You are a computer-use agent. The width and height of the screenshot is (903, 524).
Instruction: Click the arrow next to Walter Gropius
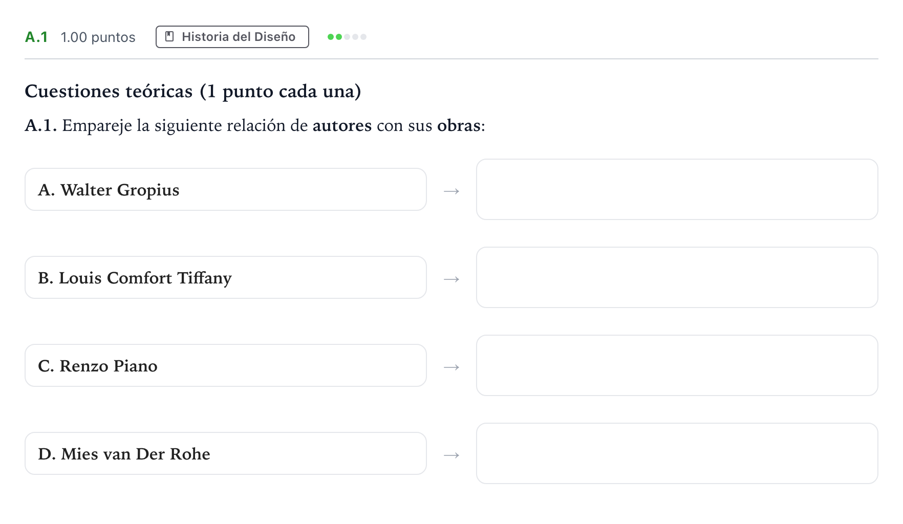point(451,191)
